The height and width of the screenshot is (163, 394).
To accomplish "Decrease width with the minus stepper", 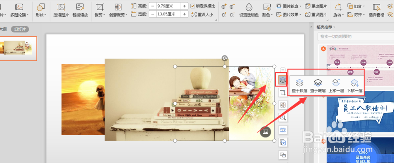I will pyautogui.click(x=153, y=14).
